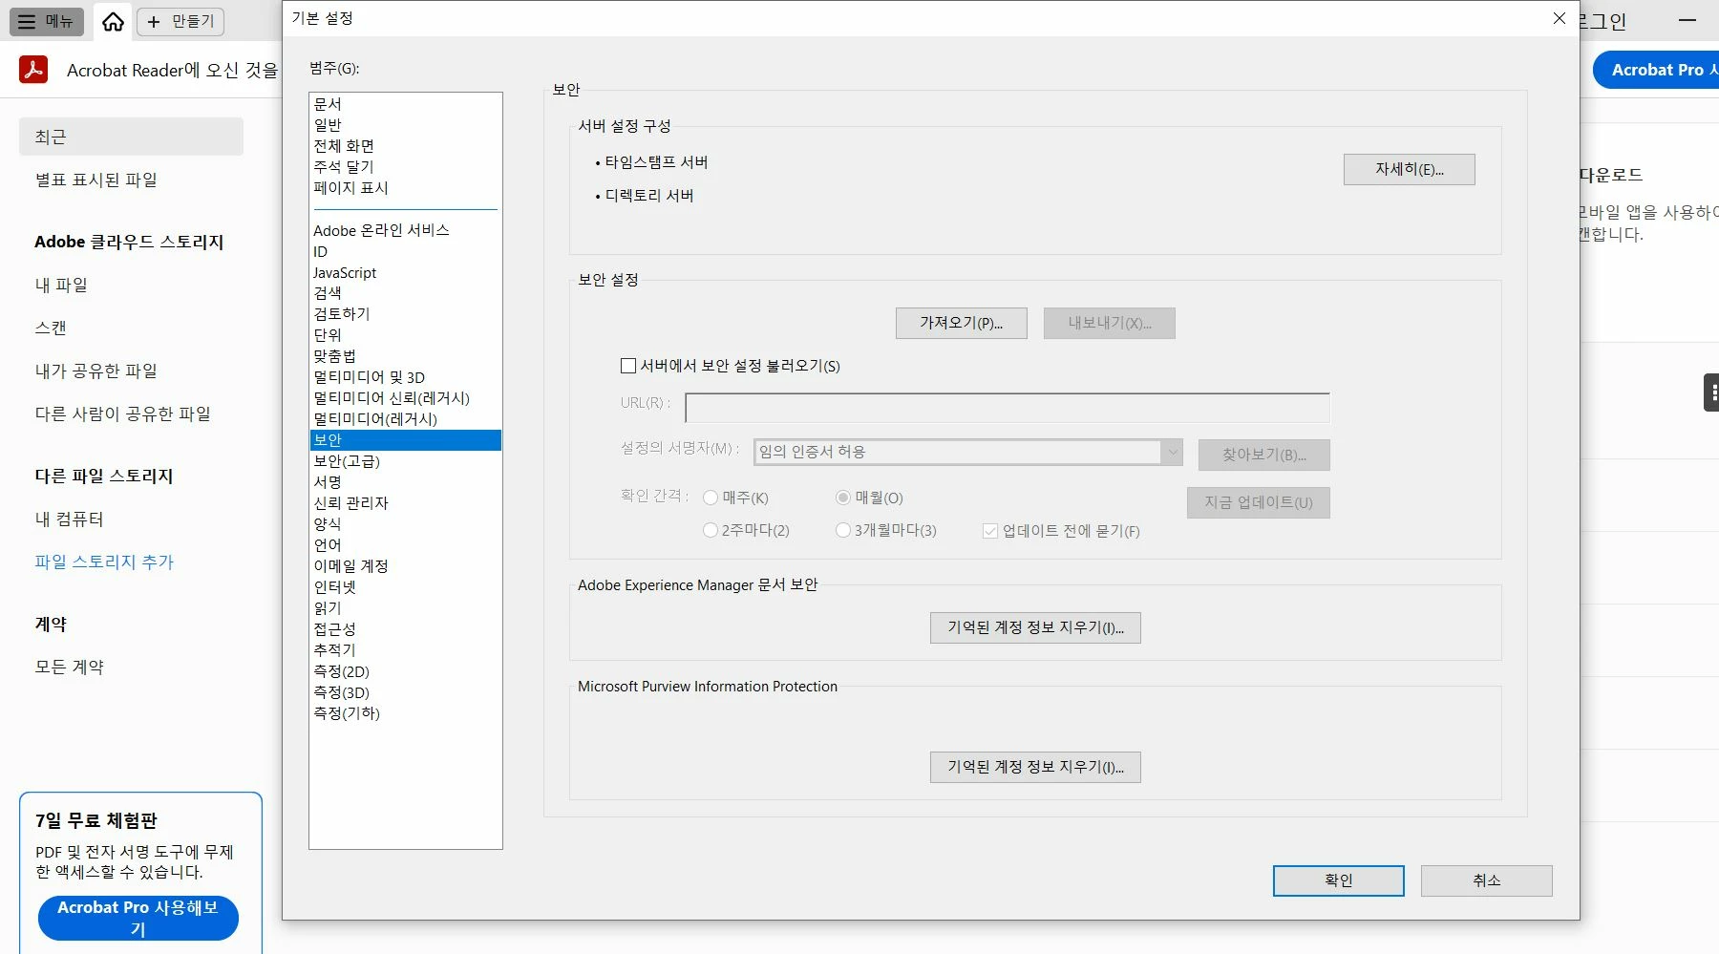Select 주석 달기 category

click(x=405, y=167)
